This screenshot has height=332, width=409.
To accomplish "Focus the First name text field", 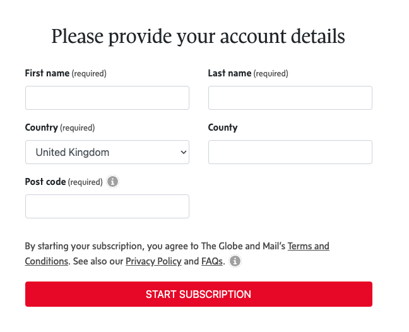I will pyautogui.click(x=107, y=98).
